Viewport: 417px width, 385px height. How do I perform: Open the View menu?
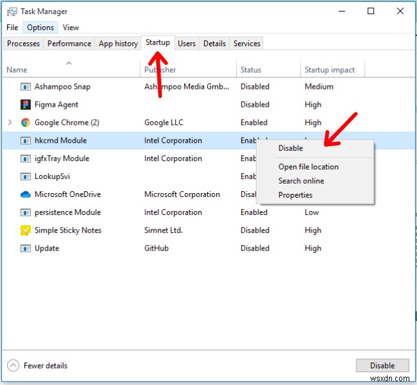(x=71, y=27)
